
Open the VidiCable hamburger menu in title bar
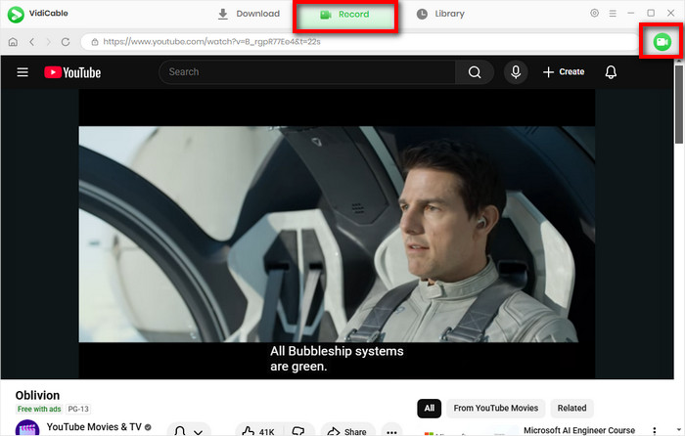613,14
